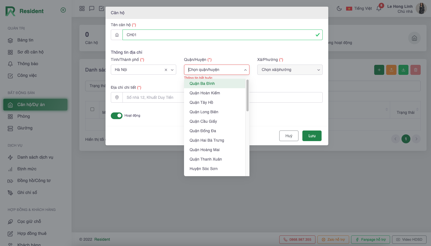This screenshot has height=246, width=431.
Task: Click the sidebar collapse target icon
Action: click(x=63, y=10)
